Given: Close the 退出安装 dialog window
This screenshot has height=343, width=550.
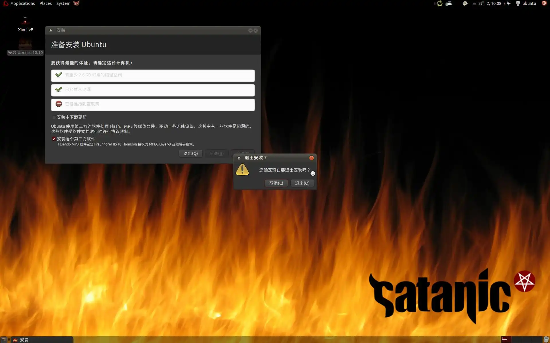Looking at the screenshot, I should coord(311,158).
